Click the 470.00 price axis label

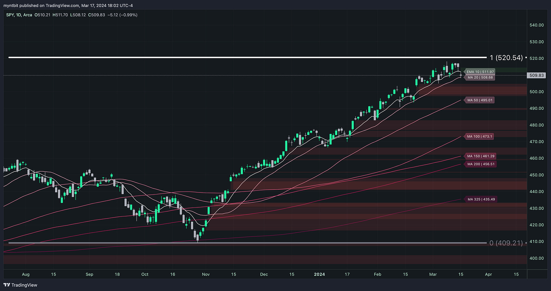coord(536,142)
